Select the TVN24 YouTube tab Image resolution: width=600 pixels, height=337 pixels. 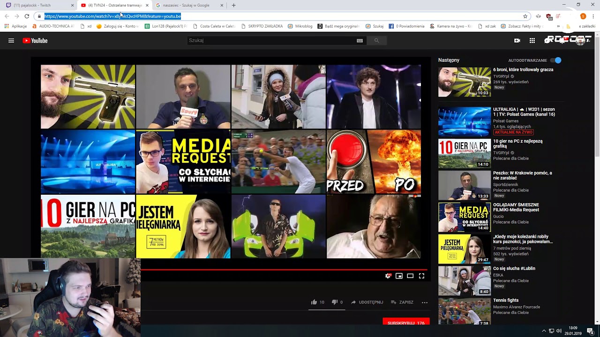tap(115, 5)
